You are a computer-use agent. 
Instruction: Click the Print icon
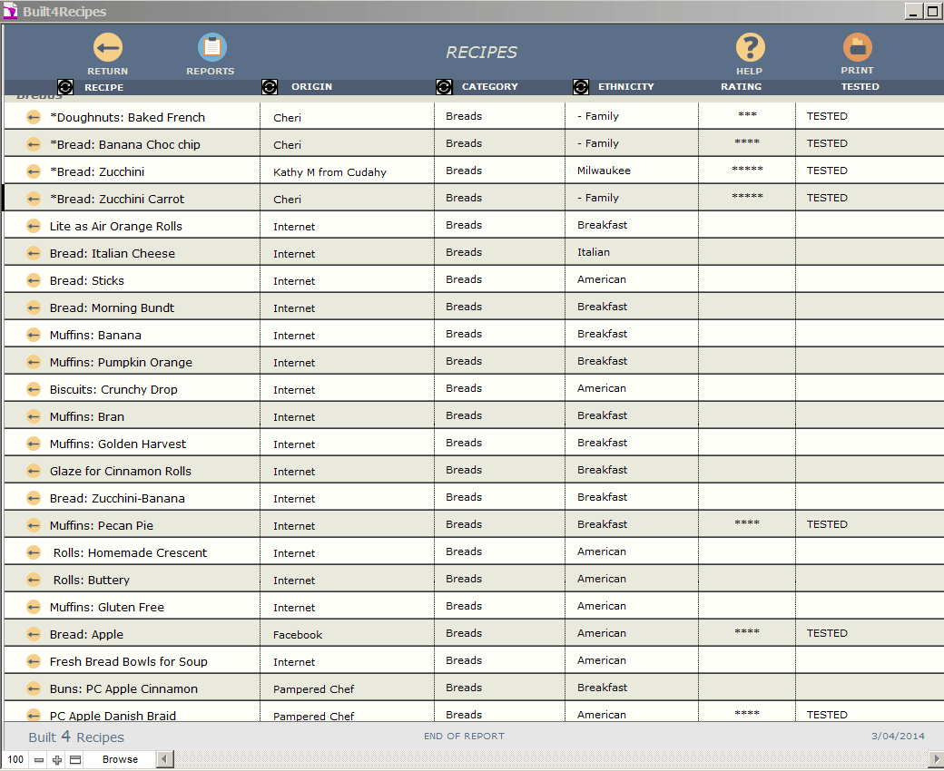pos(857,47)
